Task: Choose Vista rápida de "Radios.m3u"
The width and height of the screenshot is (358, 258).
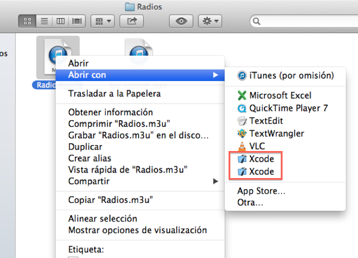Action: tap(140, 170)
